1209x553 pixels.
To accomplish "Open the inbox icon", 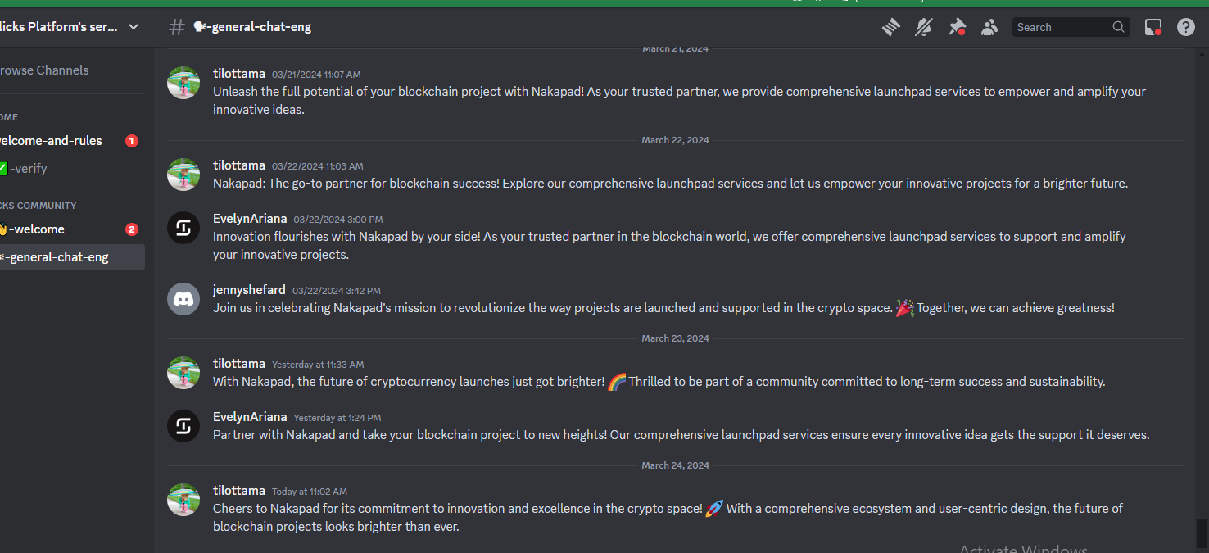I will 1153,27.
